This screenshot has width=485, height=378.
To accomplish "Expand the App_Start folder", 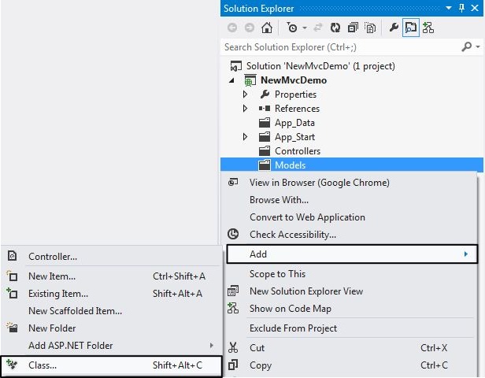I will (246, 137).
